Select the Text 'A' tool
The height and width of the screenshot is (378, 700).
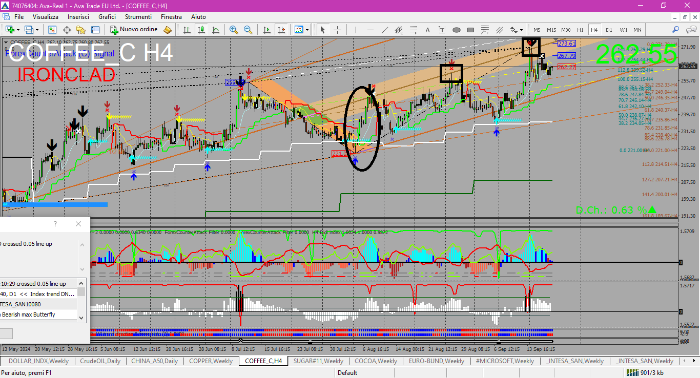click(428, 30)
